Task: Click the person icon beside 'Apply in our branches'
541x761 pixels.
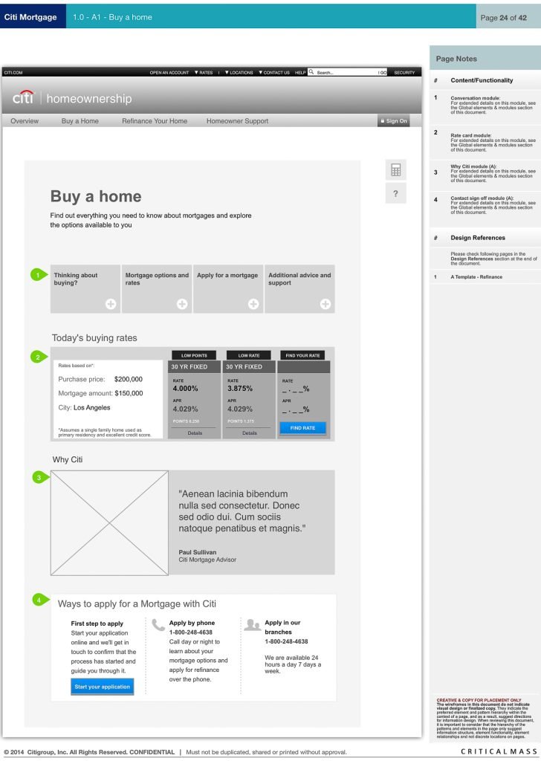Action: 253,624
